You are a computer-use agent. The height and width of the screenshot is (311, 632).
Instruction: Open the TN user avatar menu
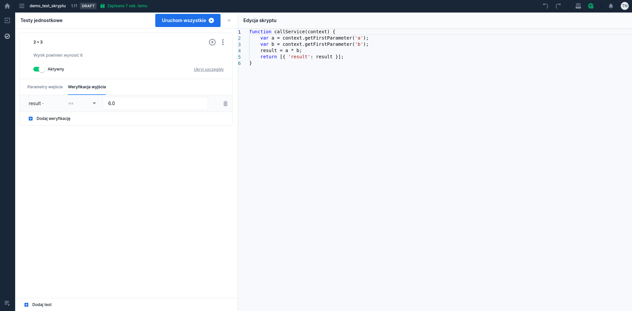pyautogui.click(x=624, y=6)
